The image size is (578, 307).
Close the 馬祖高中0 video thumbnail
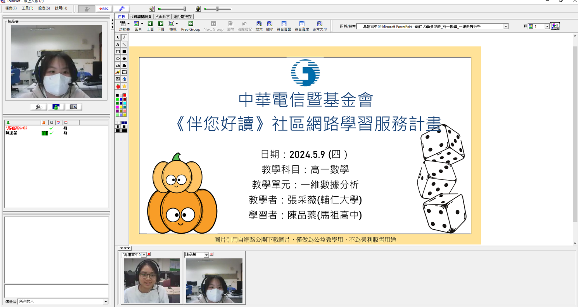click(x=149, y=254)
